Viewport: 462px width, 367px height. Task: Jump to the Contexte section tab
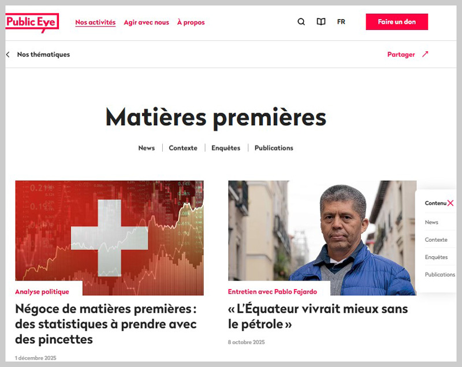[183, 148]
